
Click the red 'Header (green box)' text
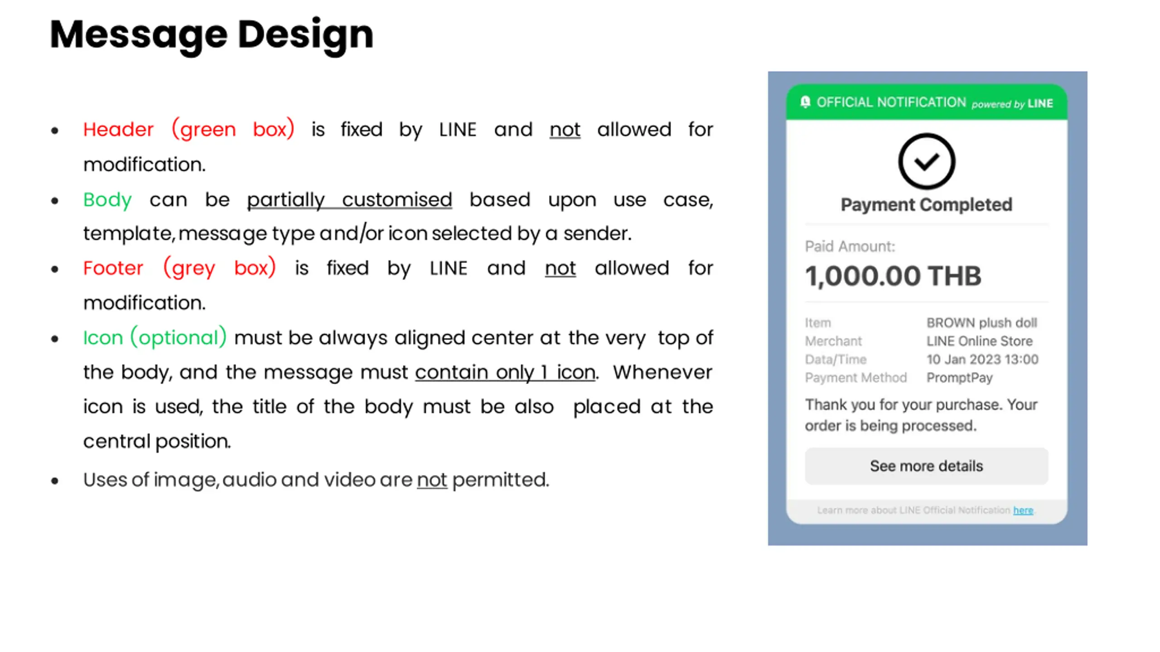pyautogui.click(x=188, y=129)
